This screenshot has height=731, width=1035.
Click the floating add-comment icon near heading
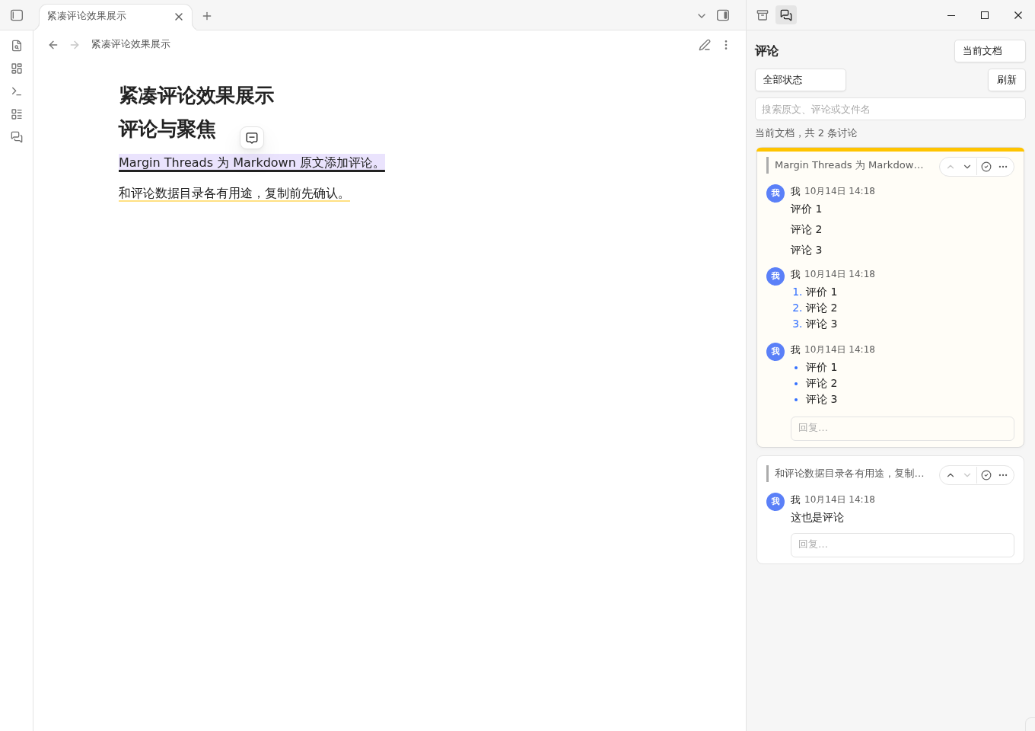[x=252, y=138]
